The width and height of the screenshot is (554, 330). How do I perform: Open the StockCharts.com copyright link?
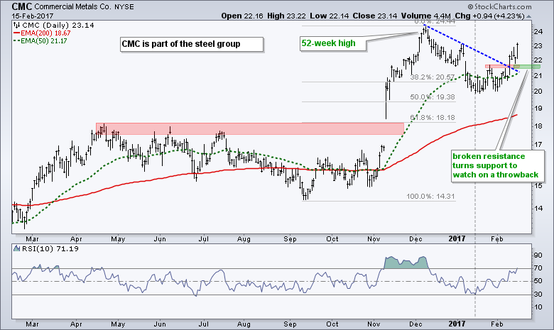tap(499, 6)
